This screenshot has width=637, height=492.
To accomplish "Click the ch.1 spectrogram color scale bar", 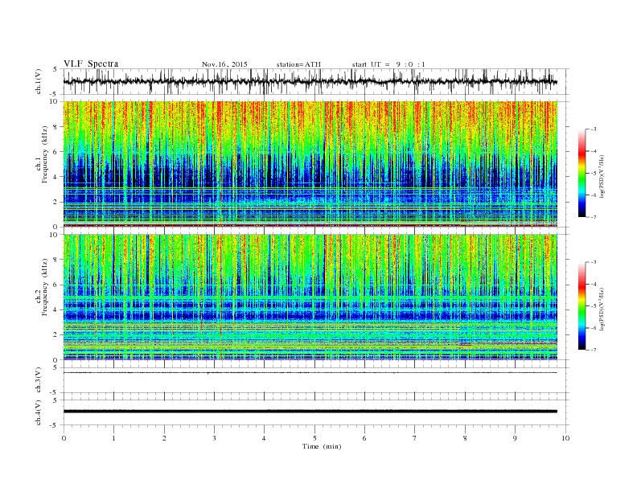I will [582, 173].
